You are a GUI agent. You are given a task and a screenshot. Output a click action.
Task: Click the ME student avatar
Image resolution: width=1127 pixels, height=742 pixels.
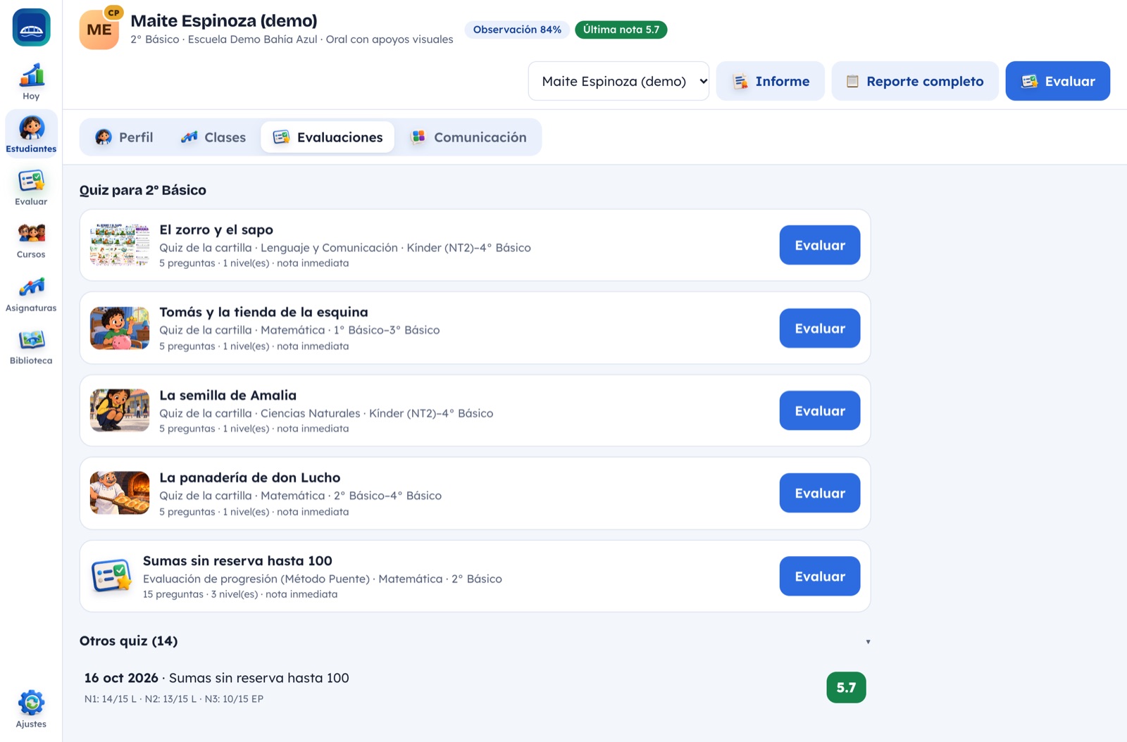point(99,30)
